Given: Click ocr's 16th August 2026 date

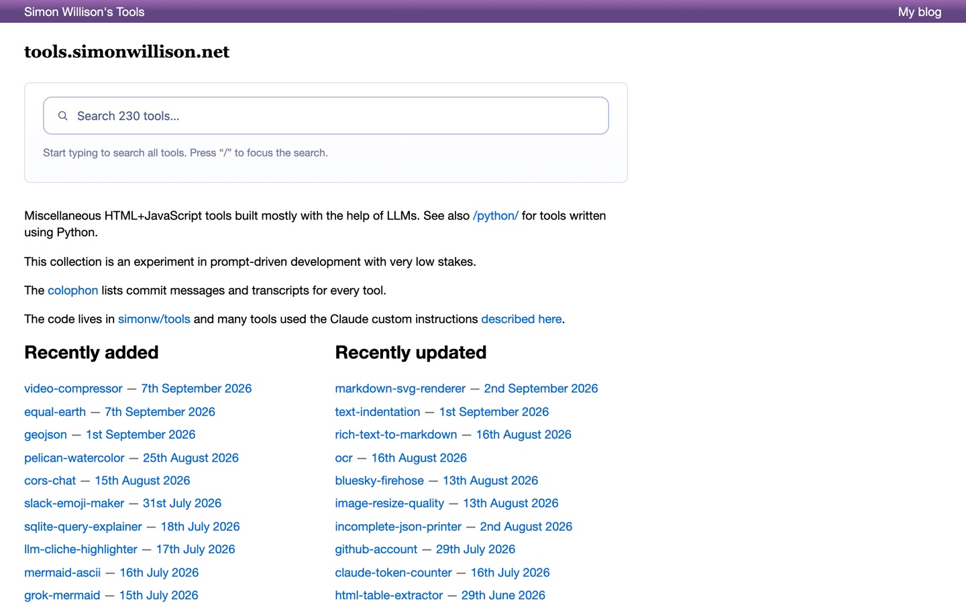Looking at the screenshot, I should tap(419, 458).
